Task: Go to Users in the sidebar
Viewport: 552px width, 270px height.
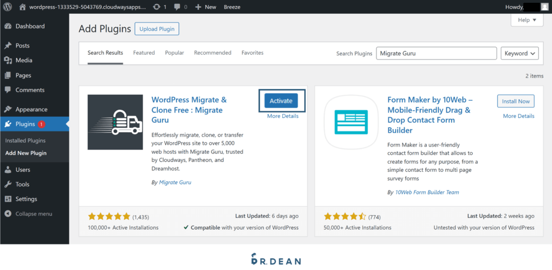Action: pos(23,170)
